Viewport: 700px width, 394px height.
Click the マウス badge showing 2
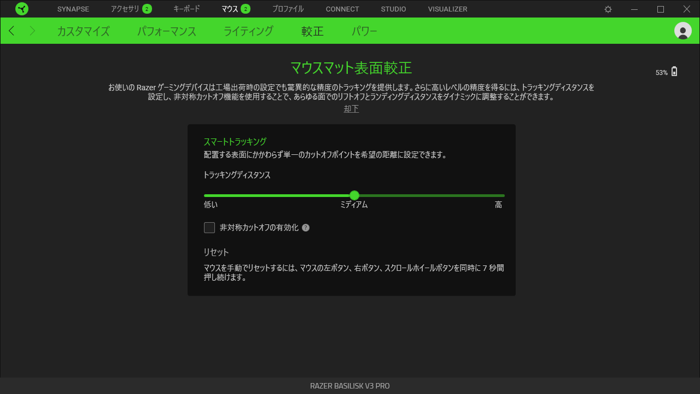[x=246, y=9]
